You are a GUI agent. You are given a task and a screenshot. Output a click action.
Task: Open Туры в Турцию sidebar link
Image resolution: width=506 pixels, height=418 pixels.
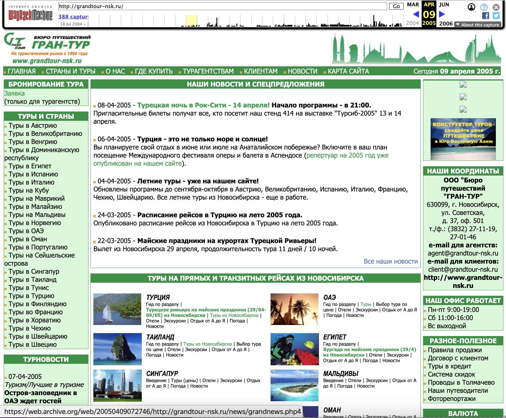pos(31,296)
